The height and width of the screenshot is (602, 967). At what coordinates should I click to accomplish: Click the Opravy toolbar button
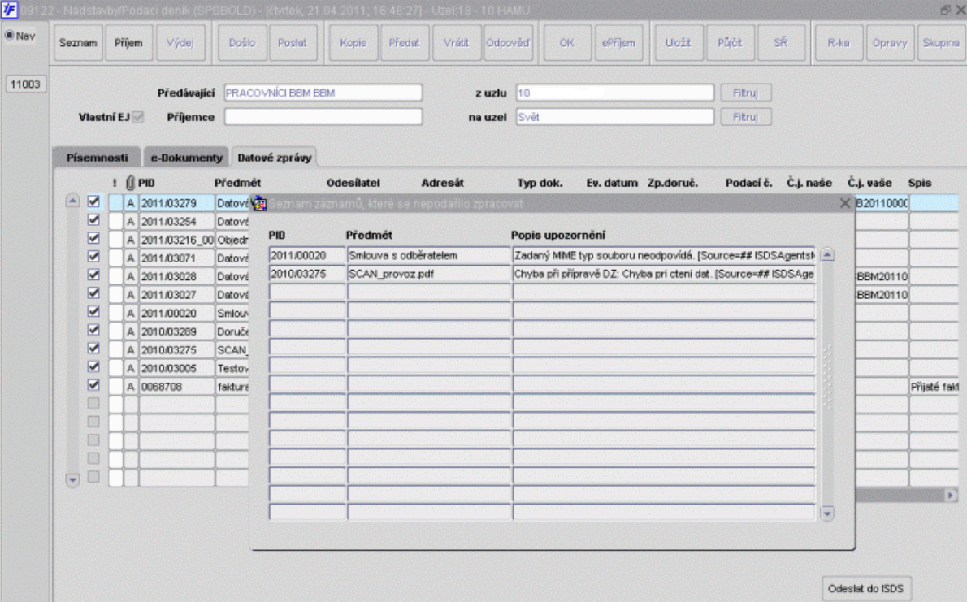890,42
